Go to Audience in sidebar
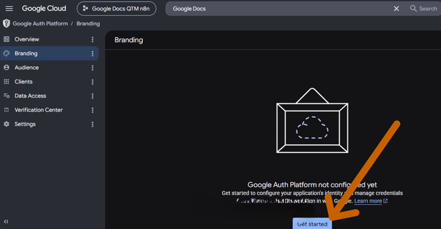 point(49,68)
